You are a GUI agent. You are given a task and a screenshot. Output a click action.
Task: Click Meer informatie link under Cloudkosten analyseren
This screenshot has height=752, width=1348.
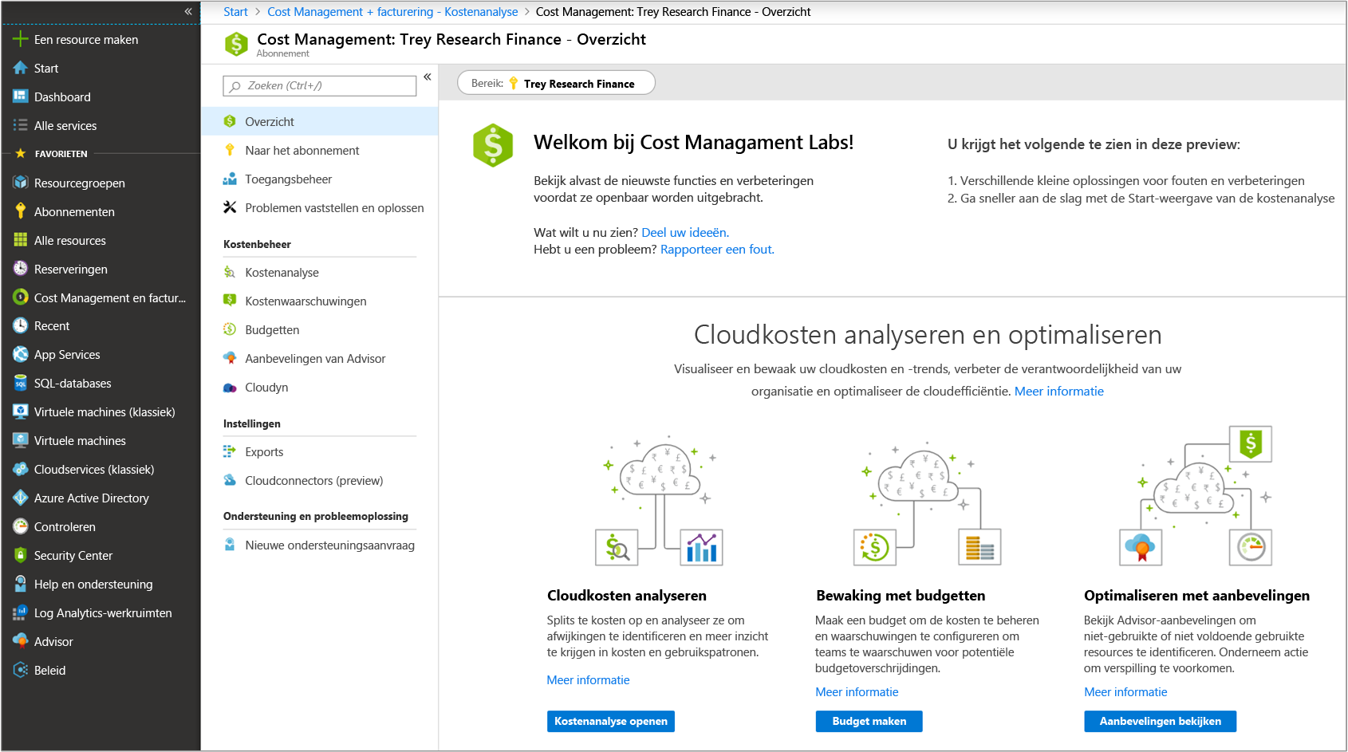pos(588,679)
